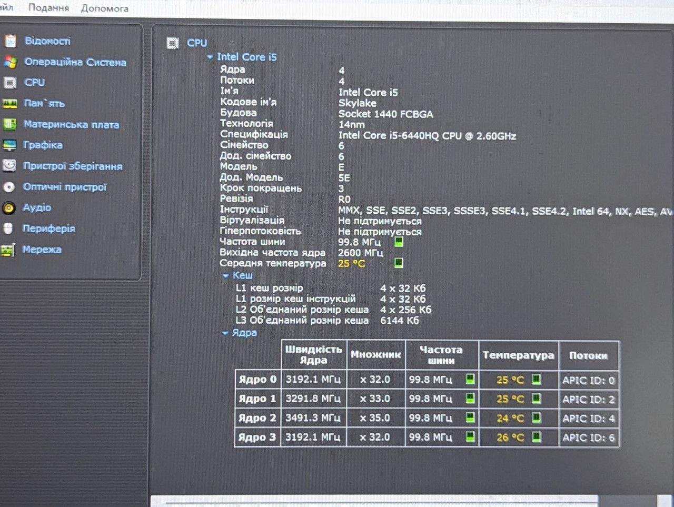Click the Гіперпотоковість label
Image resolution: width=674 pixels, height=507 pixels.
click(260, 231)
